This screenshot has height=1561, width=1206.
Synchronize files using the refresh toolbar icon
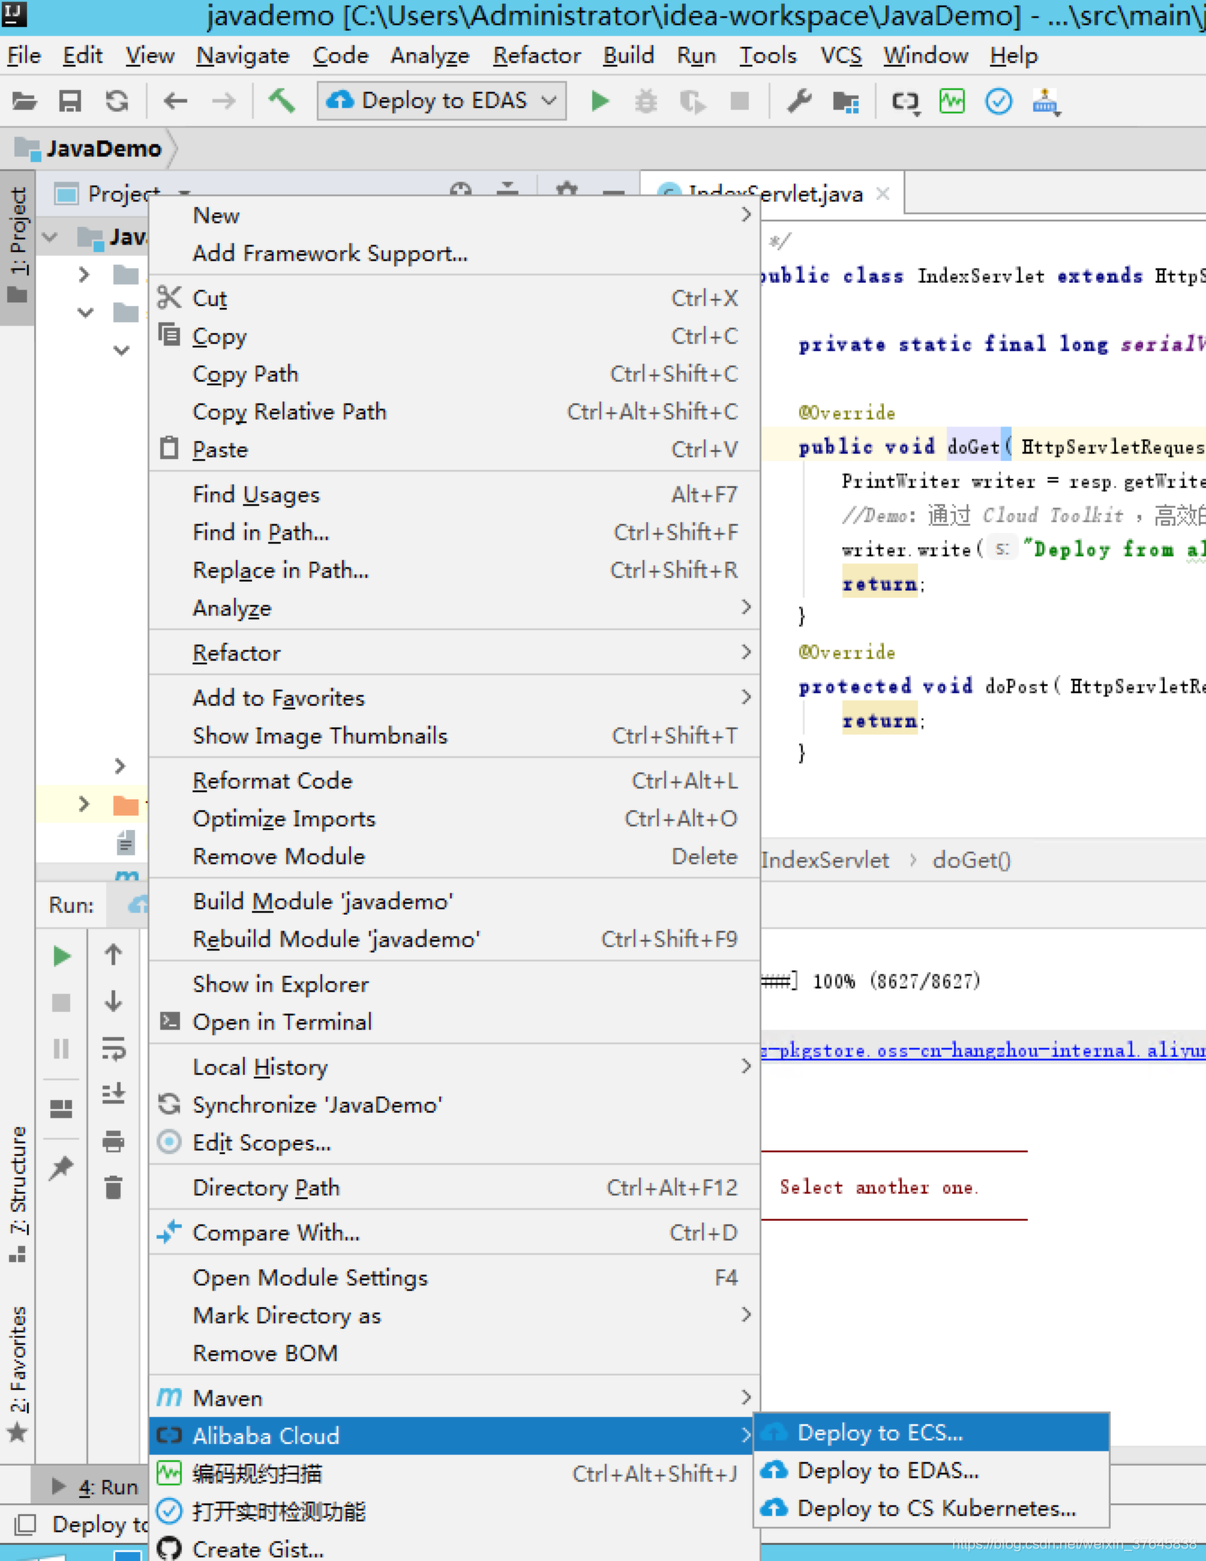tap(117, 101)
